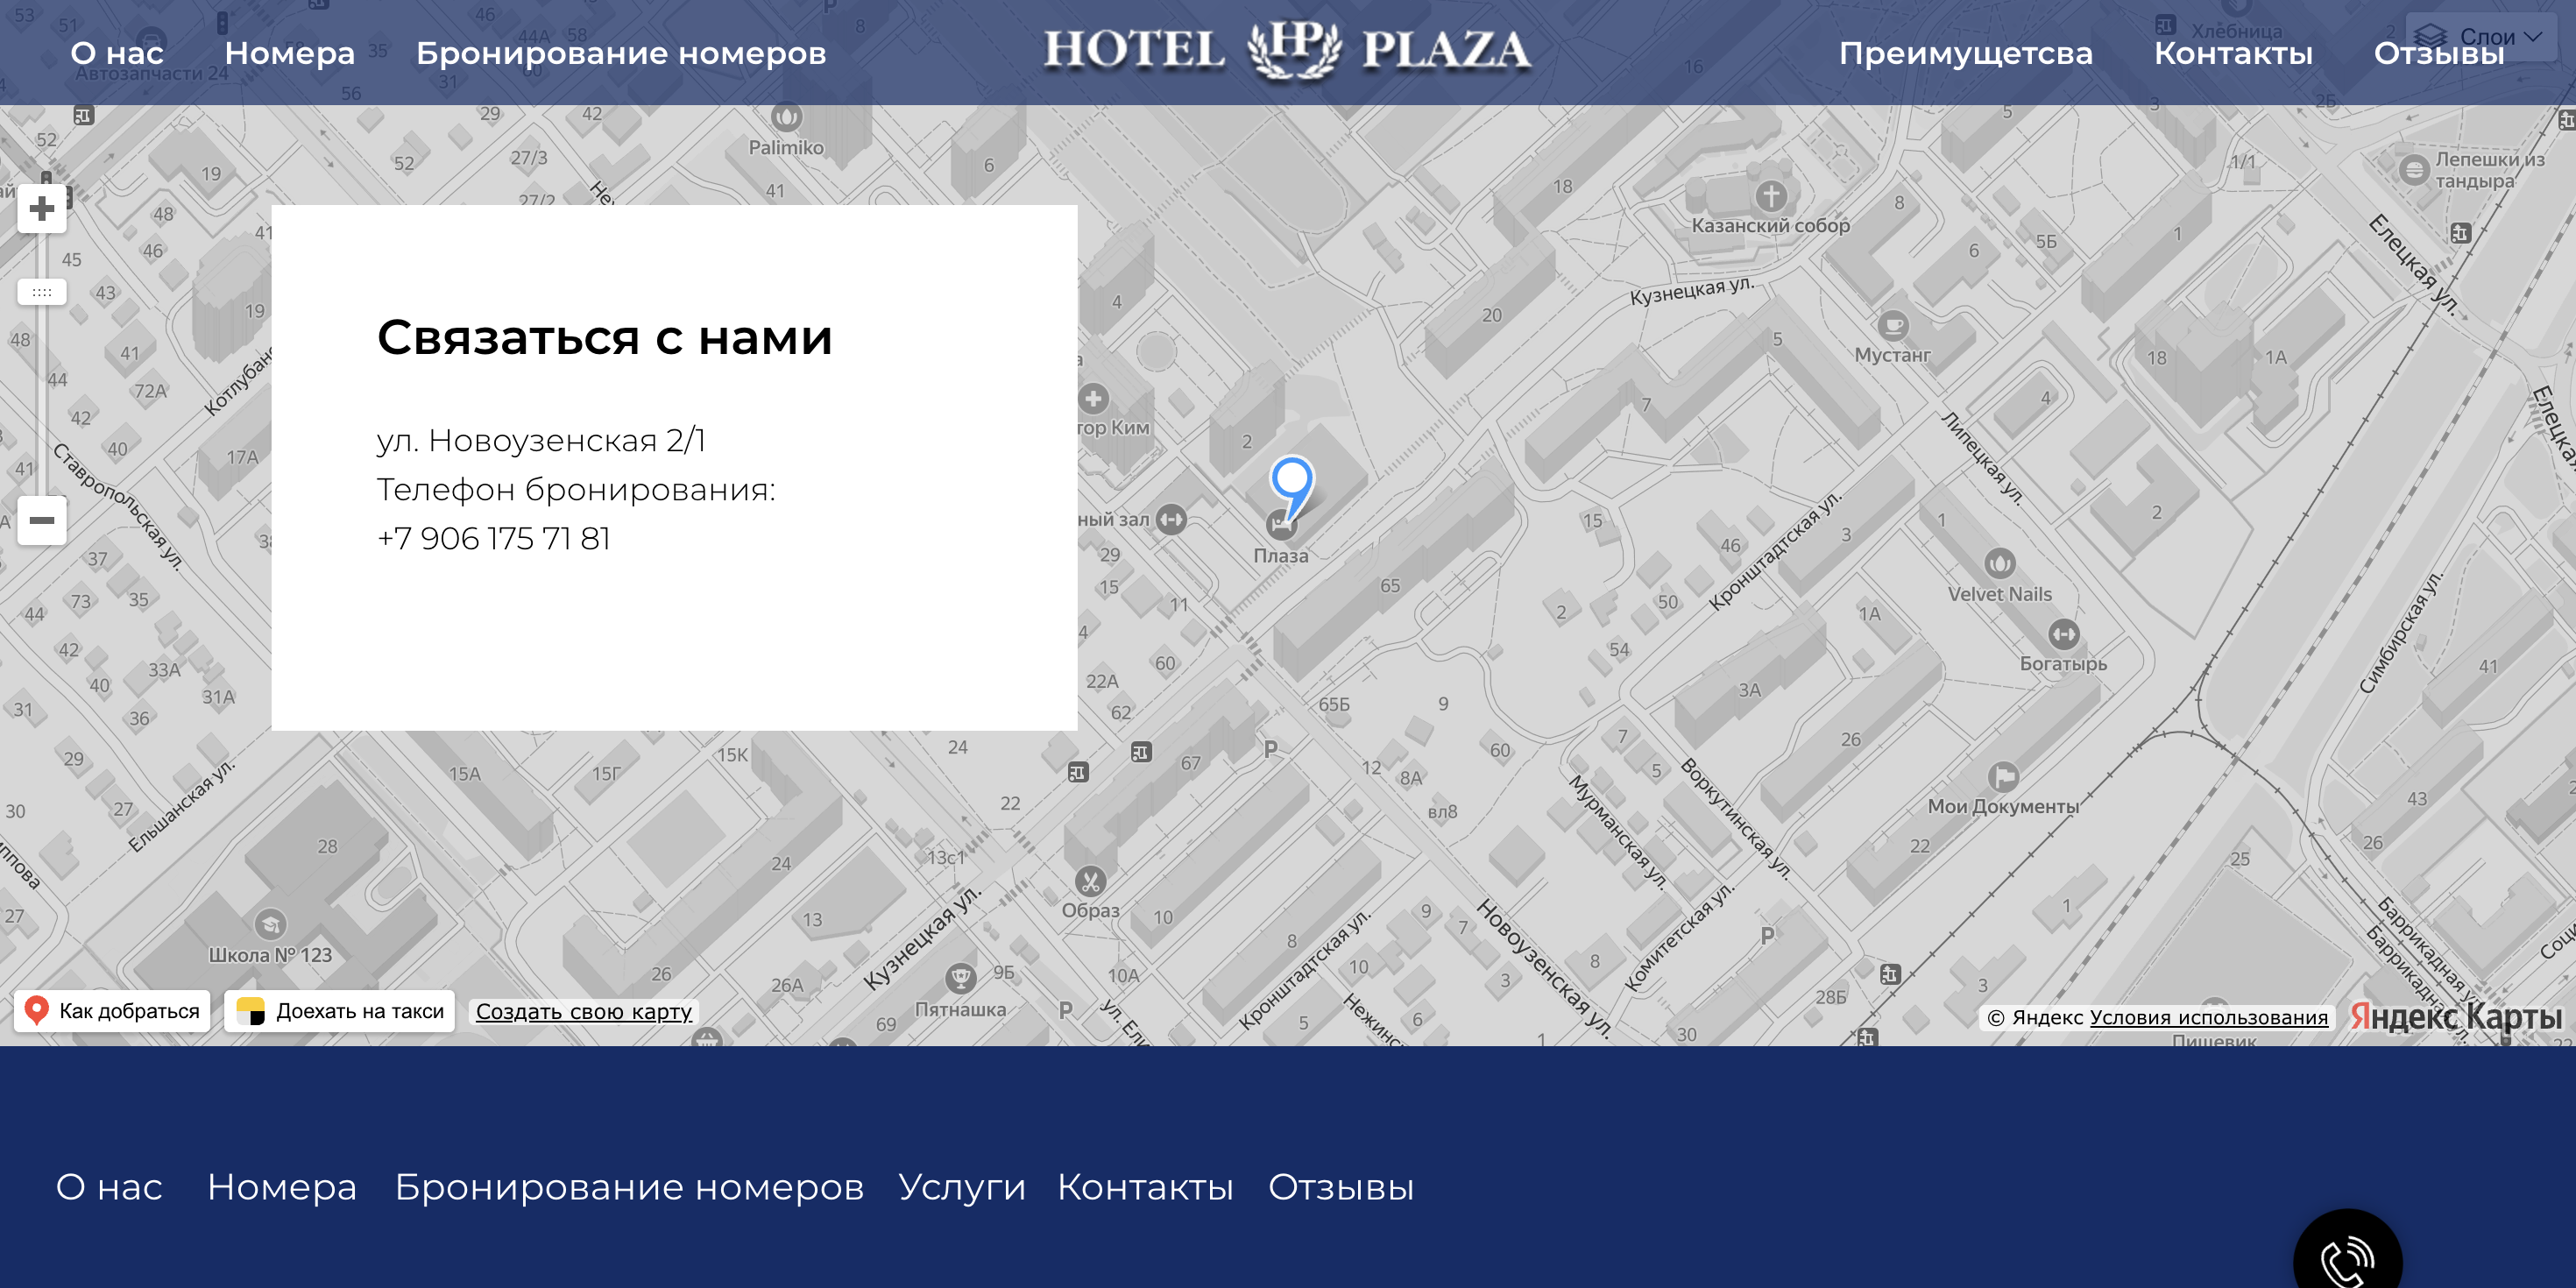The image size is (2576, 1288).
Task: Click the medical cross icon near Ким
Action: (1093, 399)
